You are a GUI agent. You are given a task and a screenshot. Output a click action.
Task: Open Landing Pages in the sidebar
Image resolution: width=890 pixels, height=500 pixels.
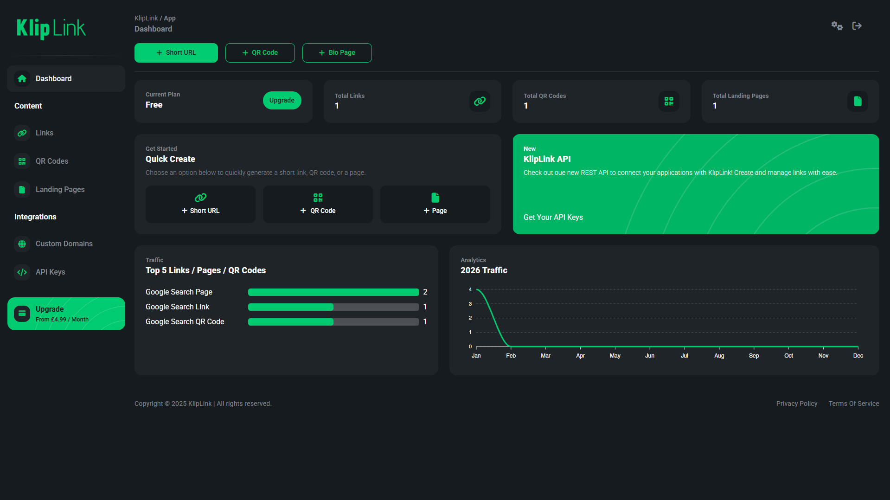(x=60, y=189)
